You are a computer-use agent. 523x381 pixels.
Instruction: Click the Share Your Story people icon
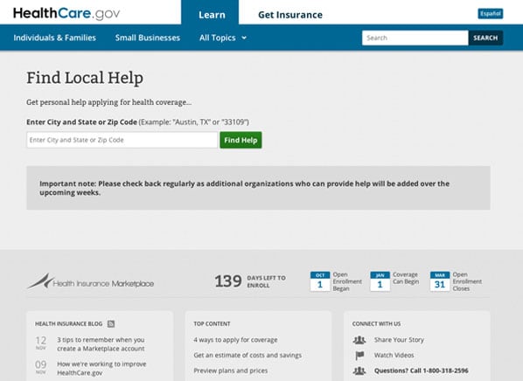point(359,340)
